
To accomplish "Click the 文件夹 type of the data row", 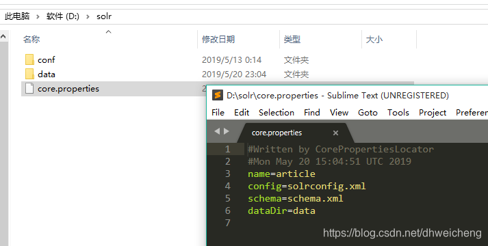I will pyautogui.click(x=296, y=74).
